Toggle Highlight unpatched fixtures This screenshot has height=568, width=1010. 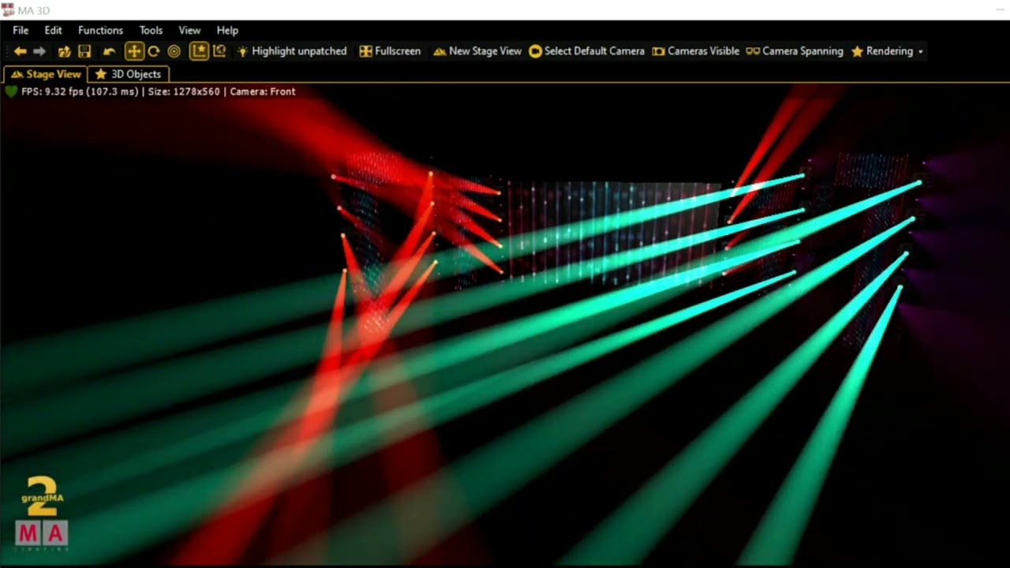[292, 51]
